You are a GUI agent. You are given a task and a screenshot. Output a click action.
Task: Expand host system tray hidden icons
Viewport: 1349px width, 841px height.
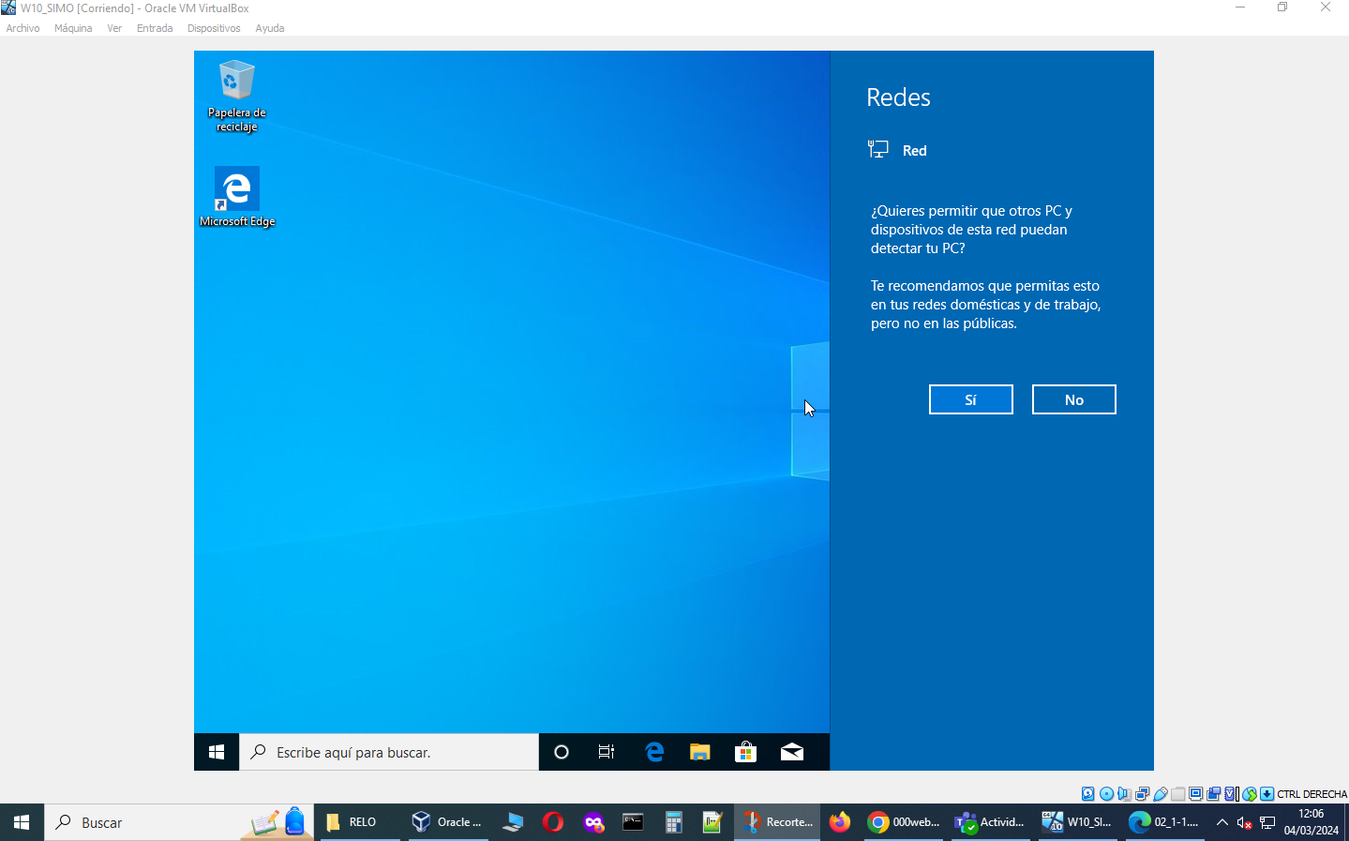click(x=1222, y=822)
